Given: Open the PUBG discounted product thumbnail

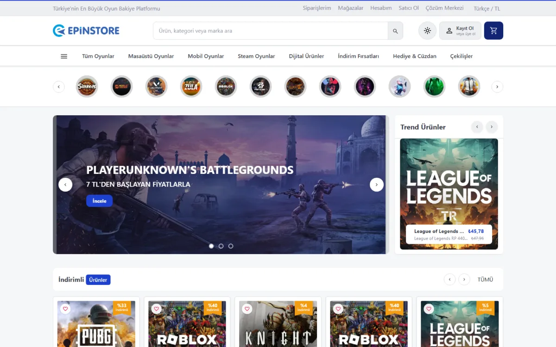Looking at the screenshot, I should point(96,324).
